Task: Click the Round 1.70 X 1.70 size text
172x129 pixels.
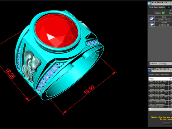Action: 164,25
